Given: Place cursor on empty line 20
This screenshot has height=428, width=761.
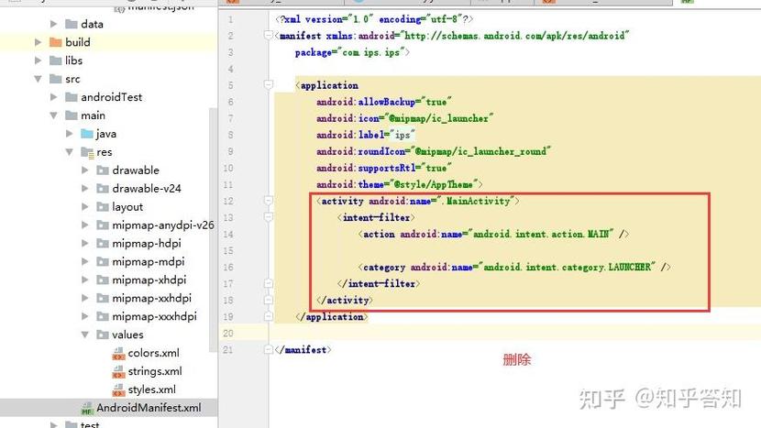Looking at the screenshot, I should pos(514,334).
